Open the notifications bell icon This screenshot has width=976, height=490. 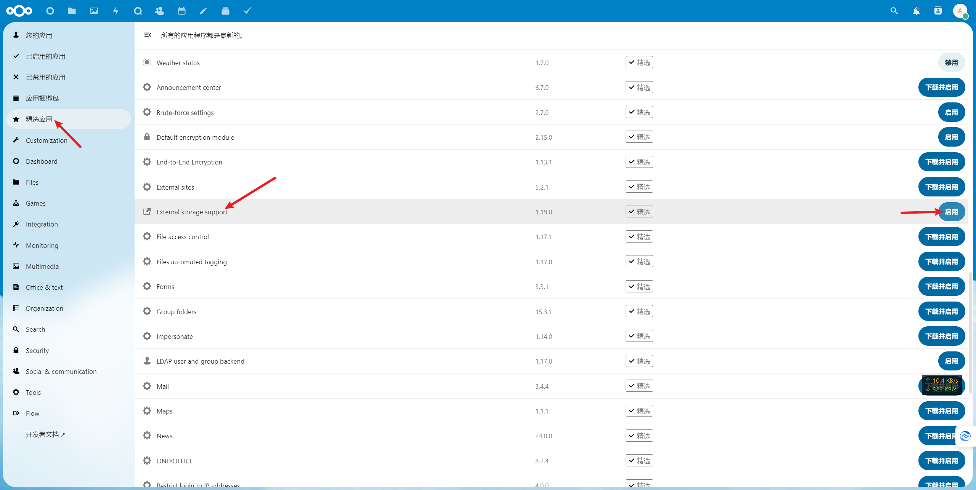[916, 11]
